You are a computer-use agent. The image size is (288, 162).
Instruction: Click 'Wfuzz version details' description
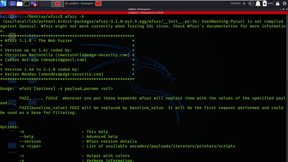(112, 141)
